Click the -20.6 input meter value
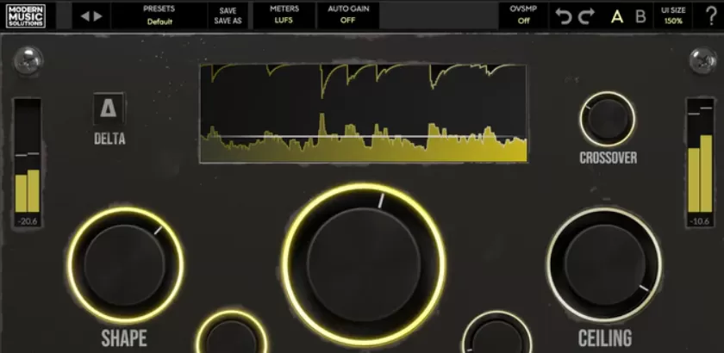 pyautogui.click(x=28, y=221)
